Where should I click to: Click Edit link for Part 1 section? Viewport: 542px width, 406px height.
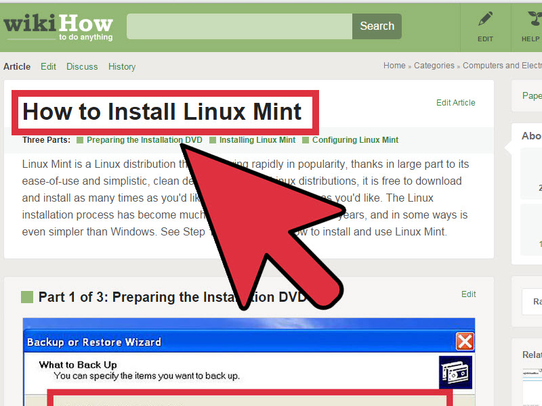(469, 294)
